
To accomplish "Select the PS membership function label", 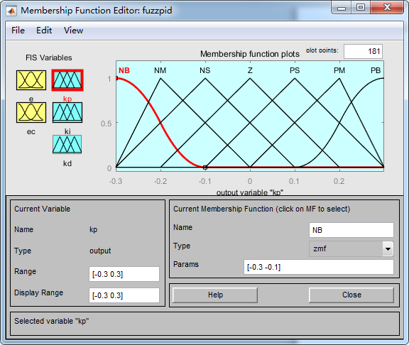I will [x=295, y=70].
